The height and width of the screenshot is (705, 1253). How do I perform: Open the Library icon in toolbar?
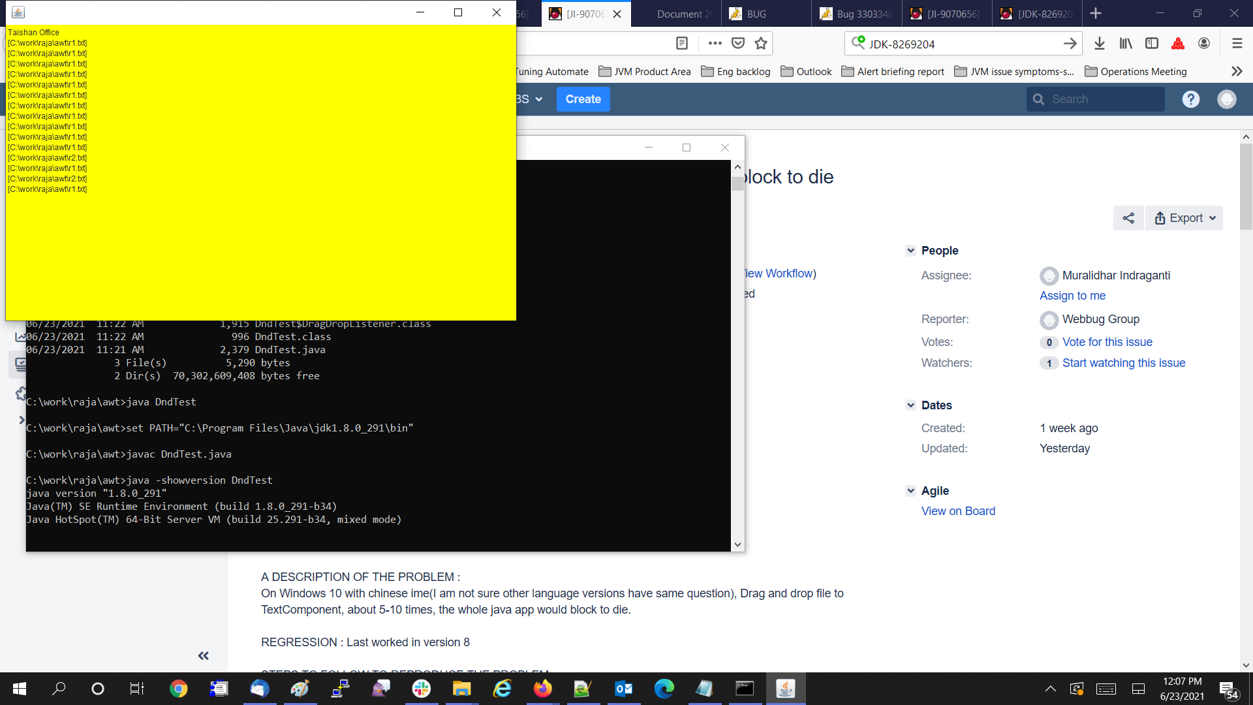click(x=1126, y=44)
